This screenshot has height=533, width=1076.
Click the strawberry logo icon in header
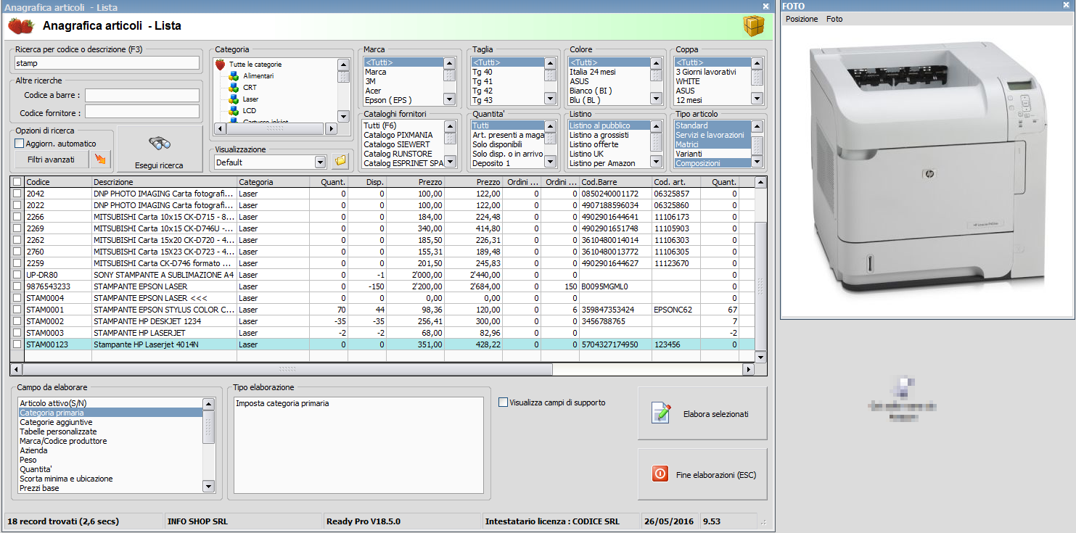point(20,26)
